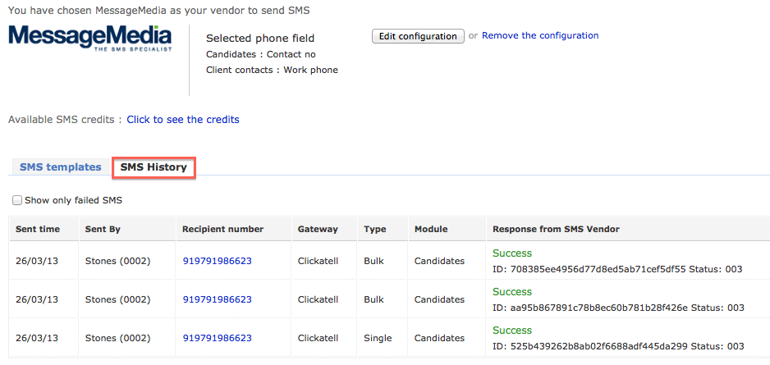Click Remove the configuration link
The image size is (770, 365).
pyautogui.click(x=540, y=35)
